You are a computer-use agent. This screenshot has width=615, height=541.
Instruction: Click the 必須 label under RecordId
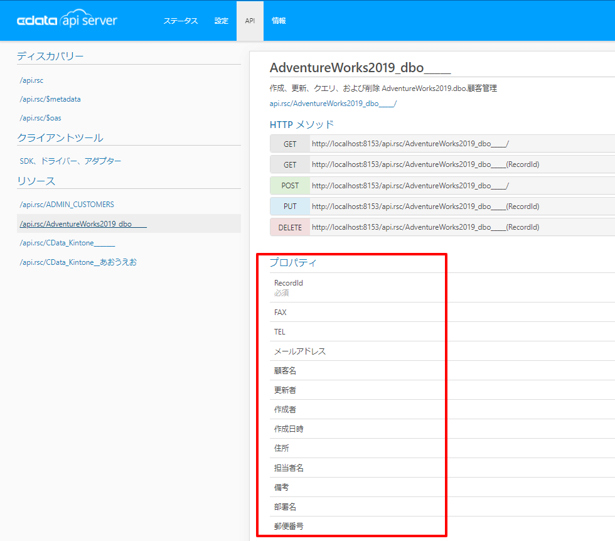coord(282,293)
